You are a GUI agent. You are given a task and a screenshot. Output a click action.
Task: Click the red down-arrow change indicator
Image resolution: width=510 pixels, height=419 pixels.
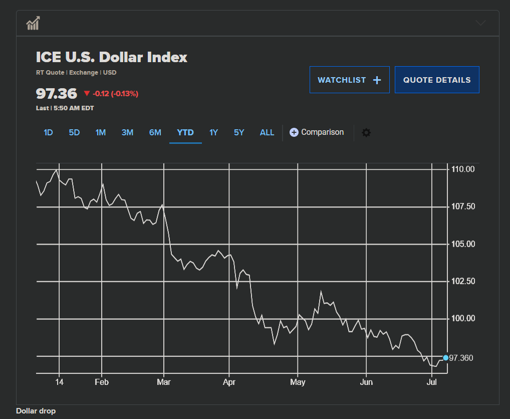click(87, 93)
